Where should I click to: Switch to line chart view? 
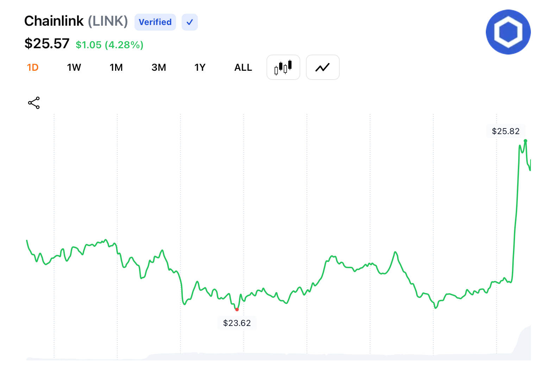point(322,67)
